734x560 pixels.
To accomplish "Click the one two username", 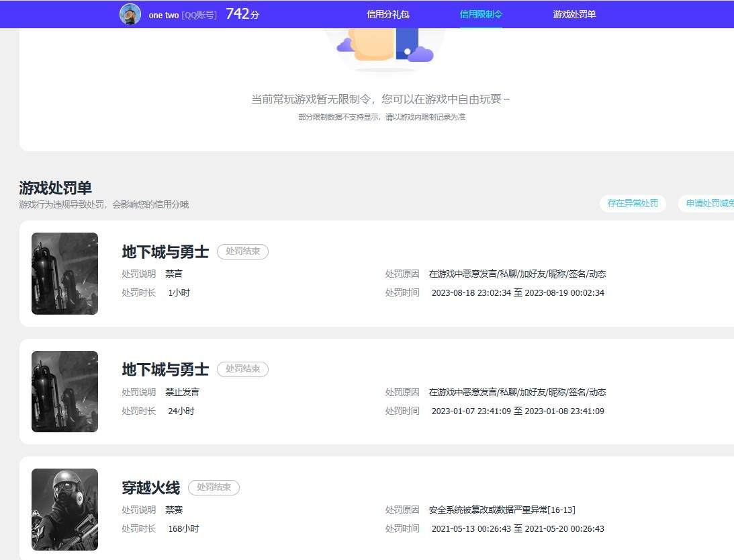I will point(164,15).
